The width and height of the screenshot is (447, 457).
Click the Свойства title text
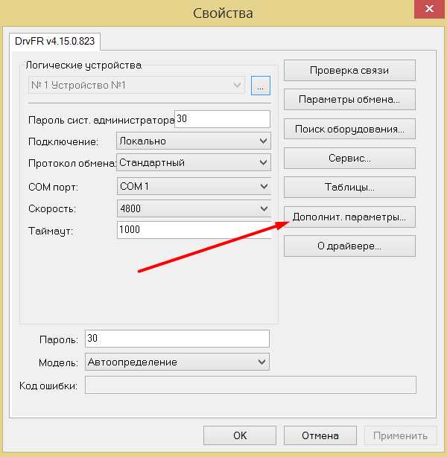pyautogui.click(x=223, y=13)
